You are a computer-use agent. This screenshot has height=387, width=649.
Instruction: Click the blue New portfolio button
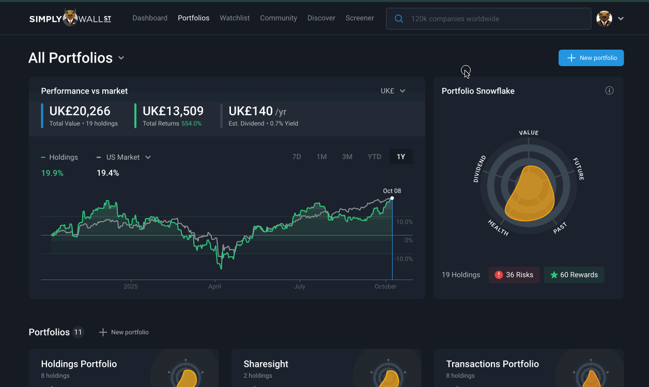(x=591, y=58)
